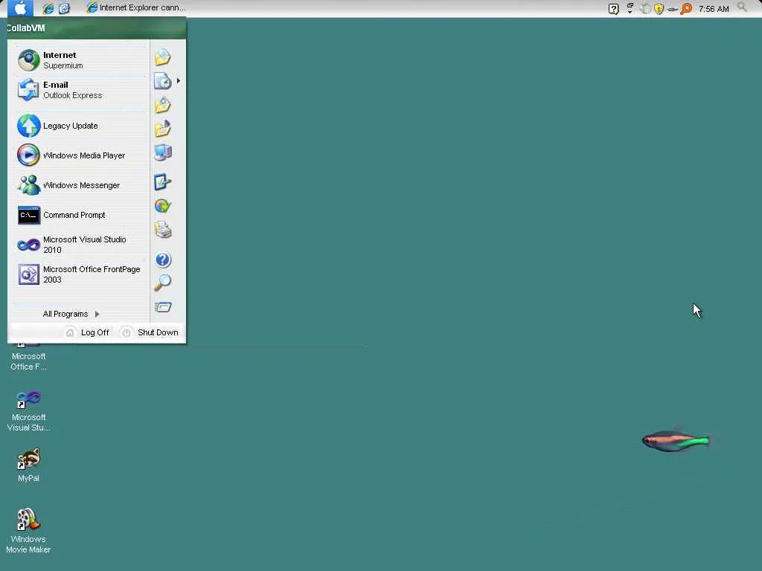Launch Internet Explorer from quick launch
The width and height of the screenshot is (762, 571).
click(x=48, y=8)
